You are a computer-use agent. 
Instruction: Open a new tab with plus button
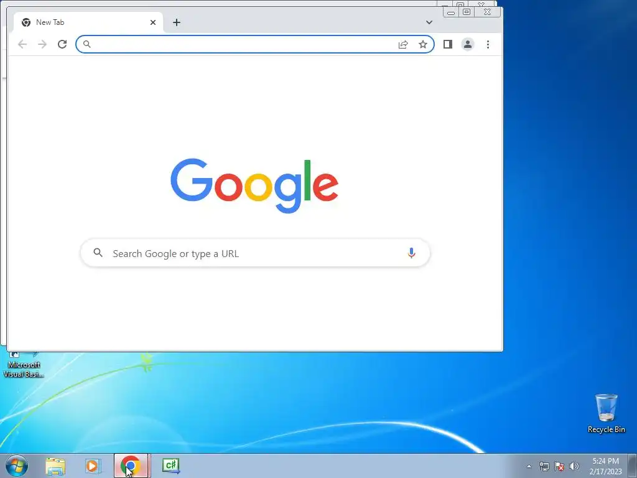(x=176, y=22)
